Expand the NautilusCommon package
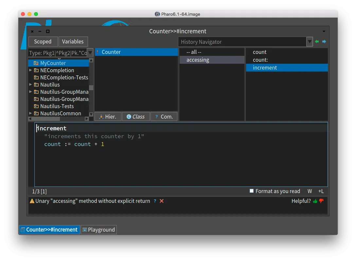The height and width of the screenshot is (261, 356). tap(30, 113)
